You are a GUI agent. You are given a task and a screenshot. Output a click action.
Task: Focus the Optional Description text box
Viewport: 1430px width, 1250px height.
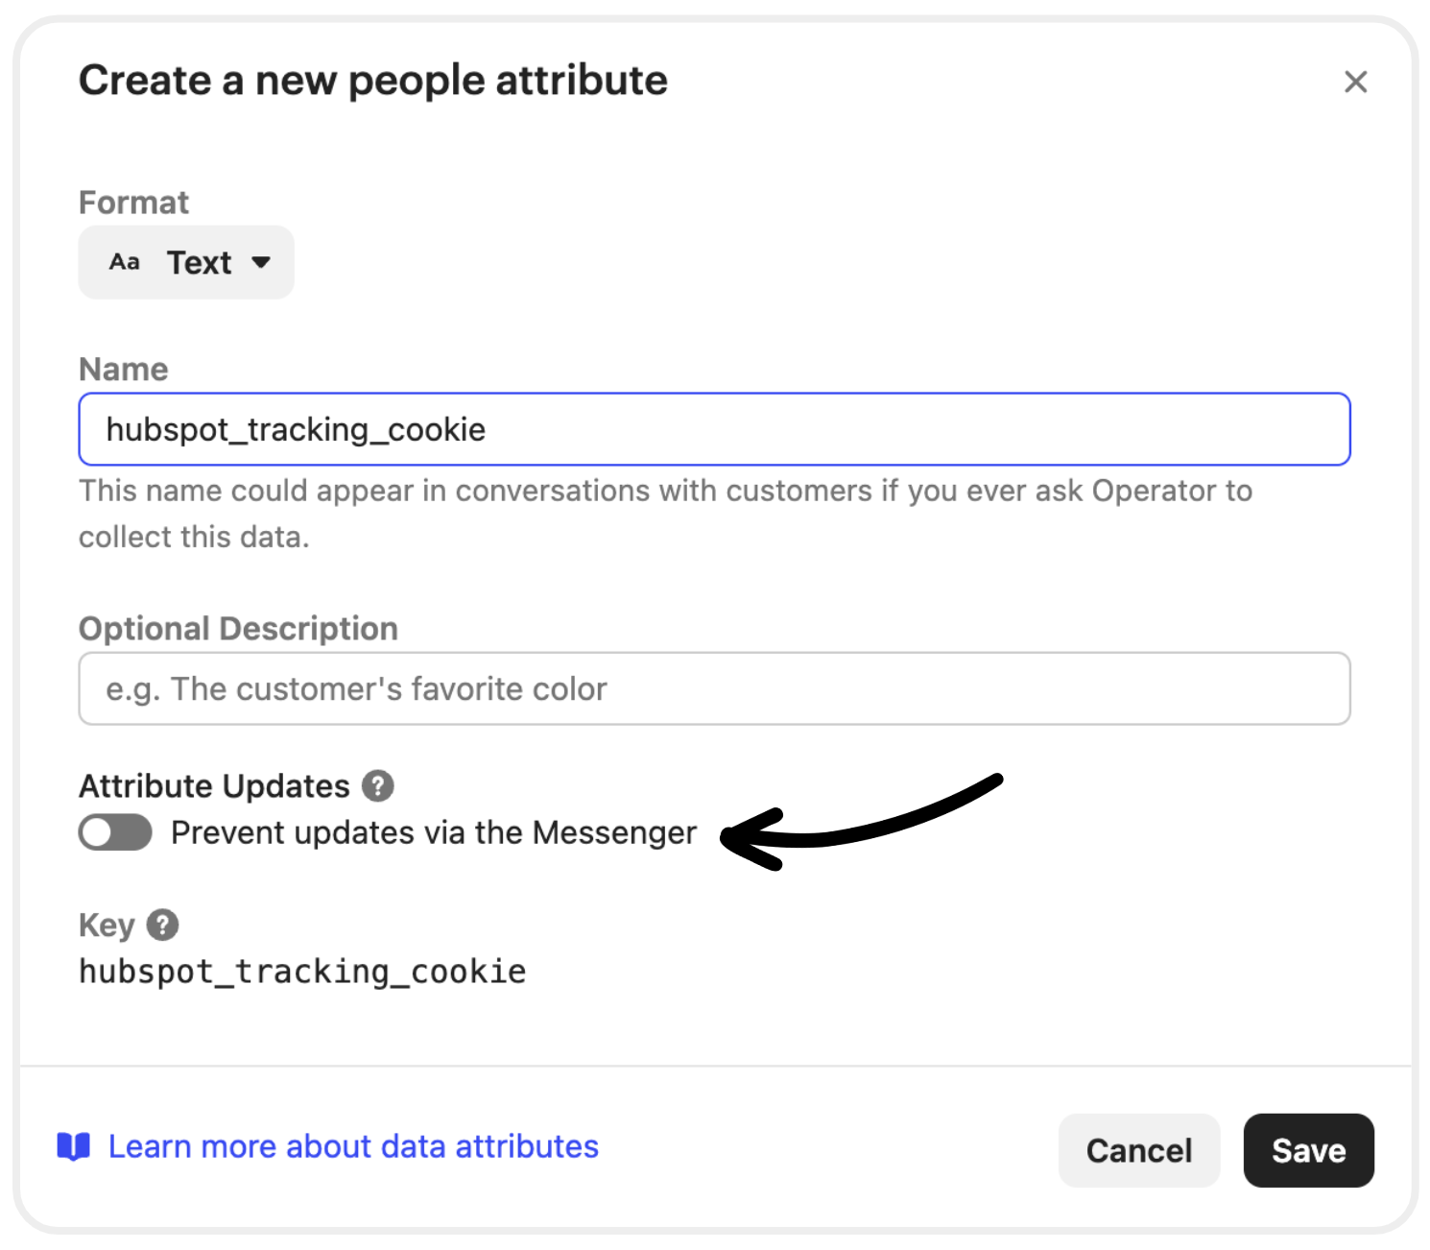pyautogui.click(x=714, y=688)
